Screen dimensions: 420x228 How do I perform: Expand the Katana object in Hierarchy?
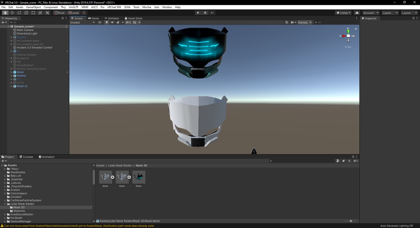tap(11, 76)
